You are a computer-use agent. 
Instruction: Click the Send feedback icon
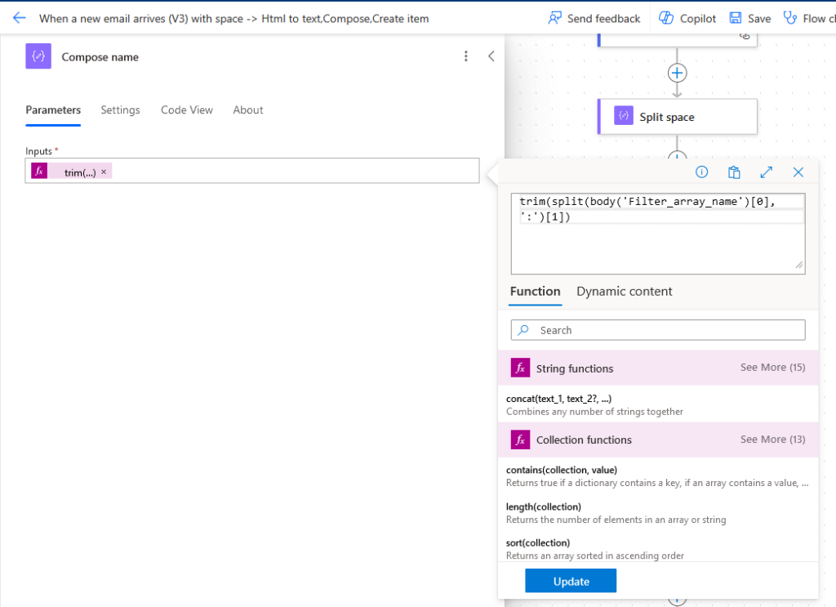[x=555, y=18]
